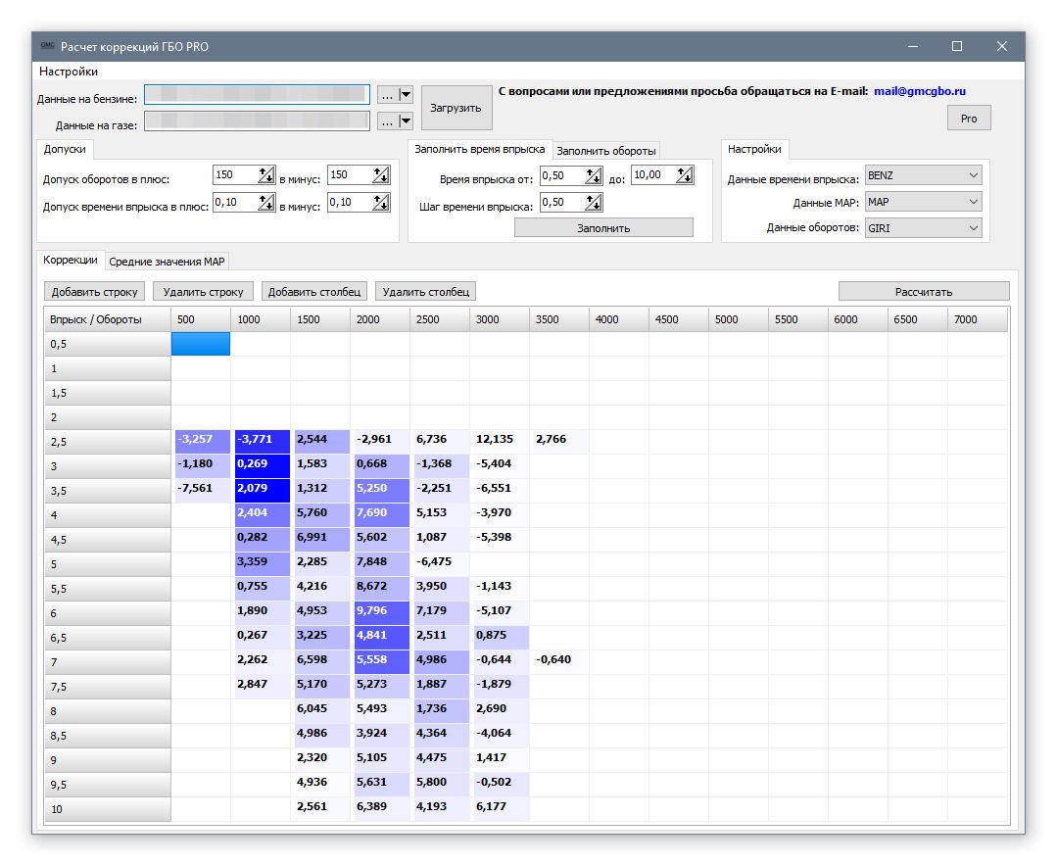The height and width of the screenshot is (866, 1057).
Task: Click stepper on 'Время впрыска от' field
Action: coord(594,176)
